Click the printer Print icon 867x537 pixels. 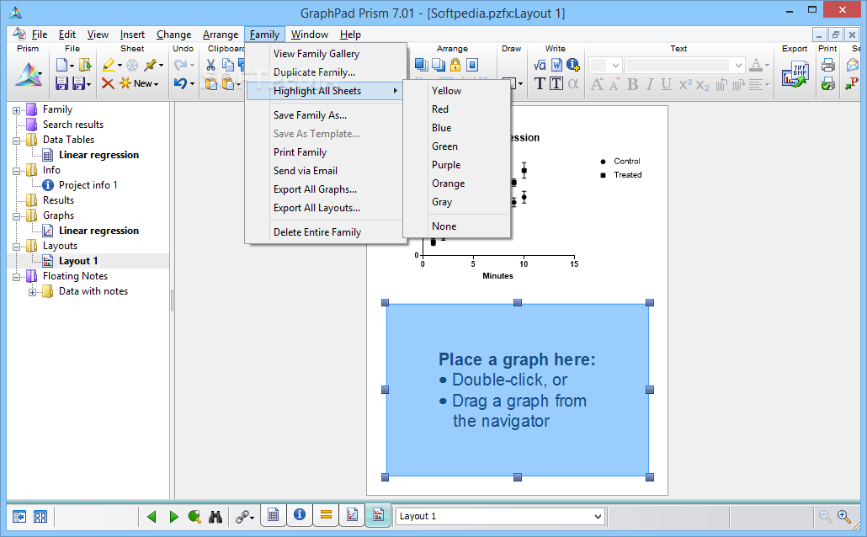coord(828,66)
